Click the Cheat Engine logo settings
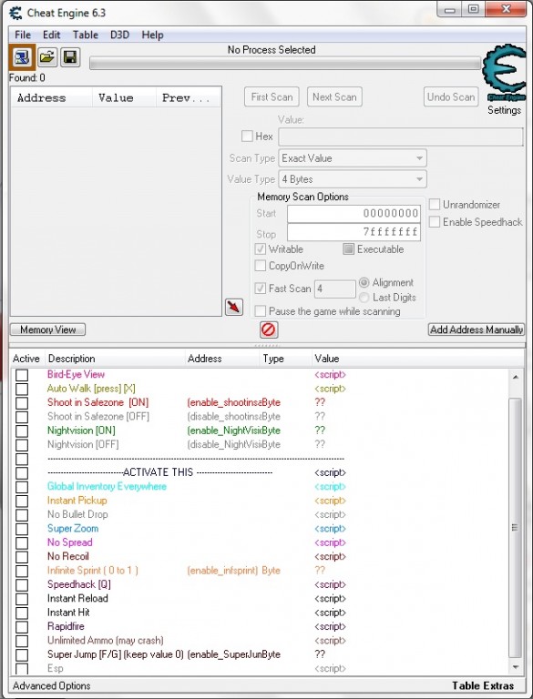 tap(505, 73)
